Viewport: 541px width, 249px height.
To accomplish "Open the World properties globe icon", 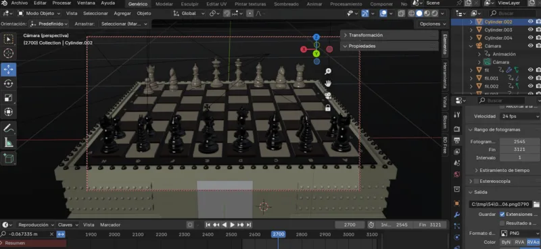I will pyautogui.click(x=457, y=174).
